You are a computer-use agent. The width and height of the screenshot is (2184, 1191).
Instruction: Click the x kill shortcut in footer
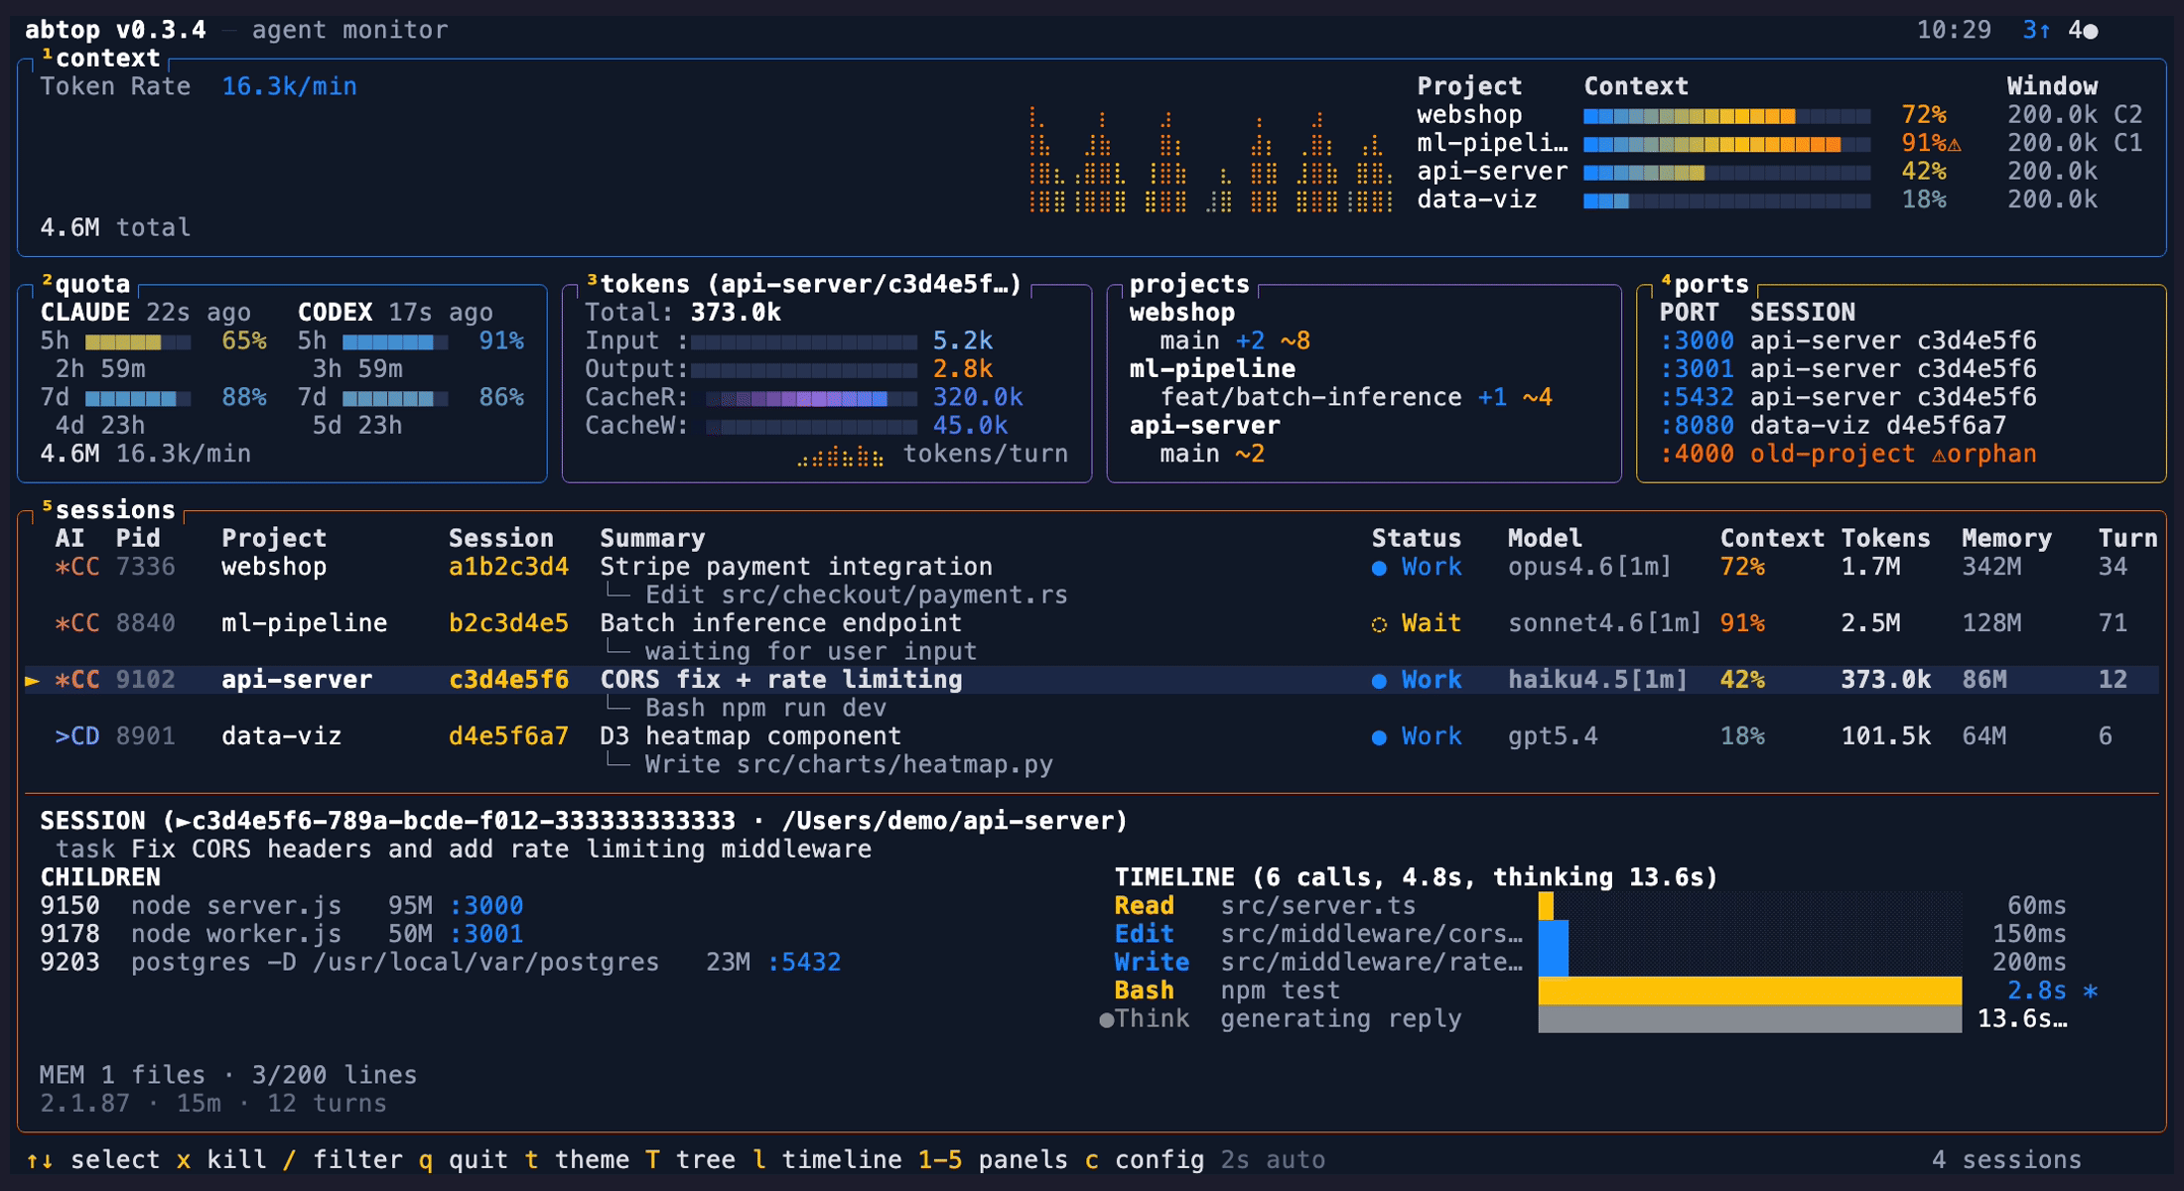tap(221, 1159)
